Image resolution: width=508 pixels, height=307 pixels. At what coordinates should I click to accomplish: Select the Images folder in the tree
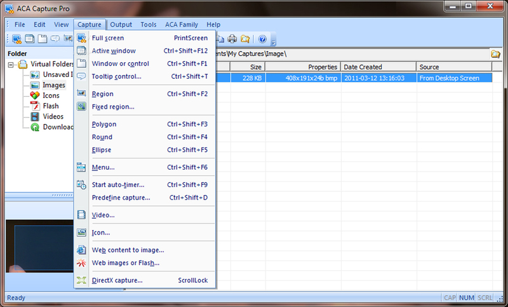click(54, 85)
